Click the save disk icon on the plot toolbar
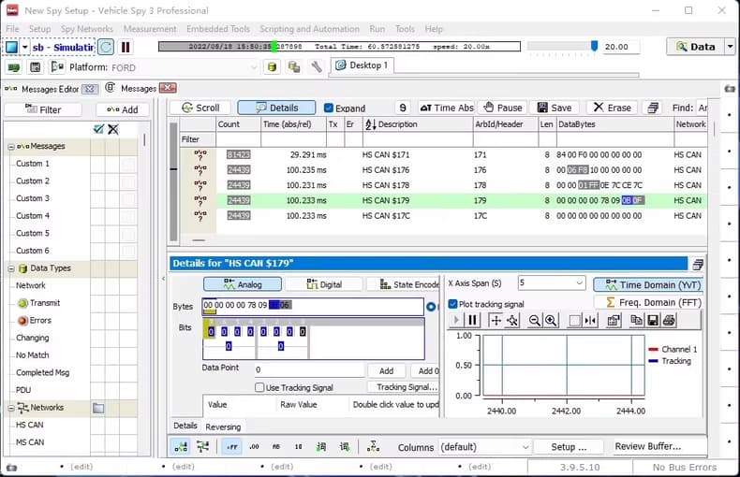Image resolution: width=740 pixels, height=477 pixels. coord(651,320)
